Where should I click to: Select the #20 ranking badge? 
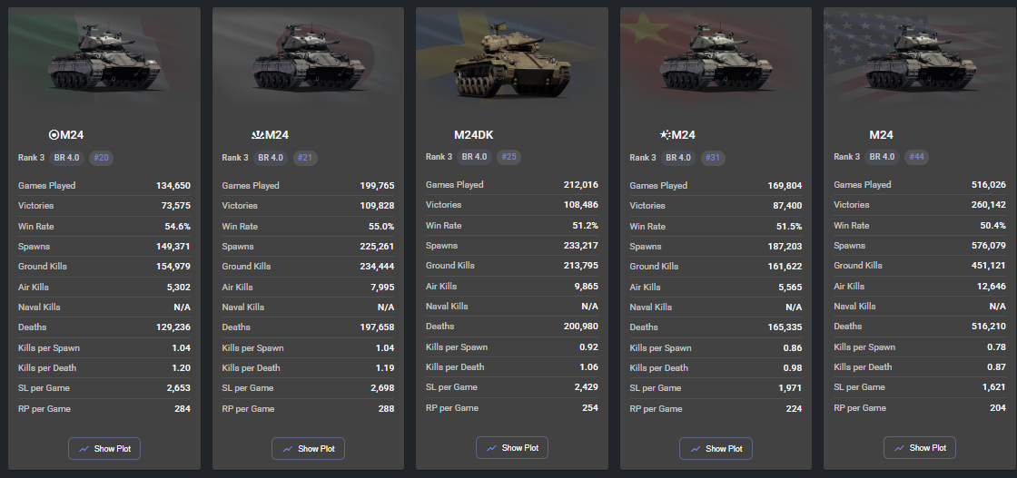[x=101, y=158]
